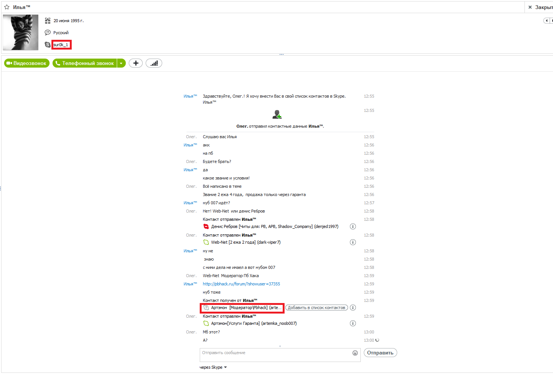Click the Web-Net [2 ежа 2 года] contact text
The image size is (553, 374).
tap(246, 242)
